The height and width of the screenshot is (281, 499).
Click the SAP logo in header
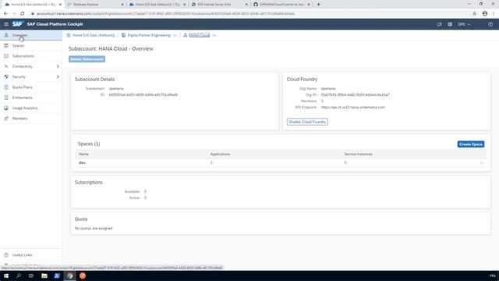pyautogui.click(x=18, y=24)
